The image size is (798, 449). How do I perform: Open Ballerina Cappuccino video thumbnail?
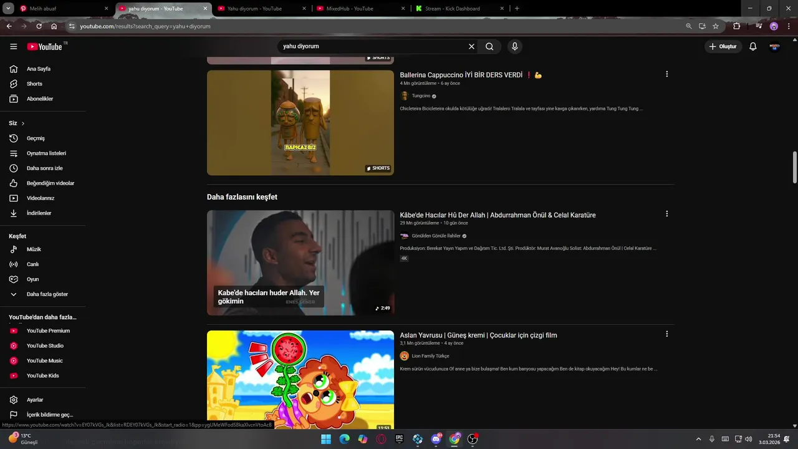pos(300,122)
